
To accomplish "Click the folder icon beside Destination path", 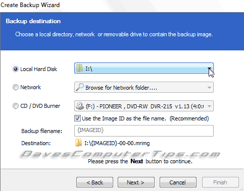I will click(78, 143).
